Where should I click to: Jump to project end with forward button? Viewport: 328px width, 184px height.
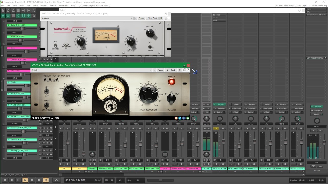point(32,180)
